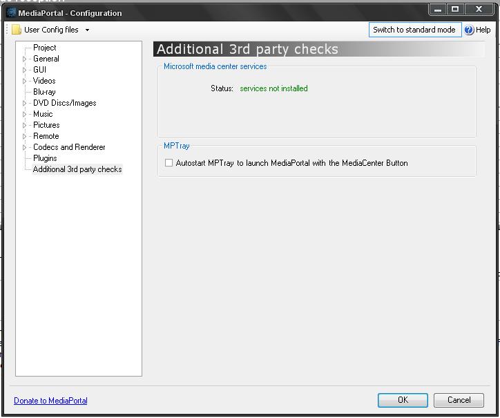Viewport: 500px width, 418px height.
Task: Select Plugins in the settings tree
Action: [45, 158]
